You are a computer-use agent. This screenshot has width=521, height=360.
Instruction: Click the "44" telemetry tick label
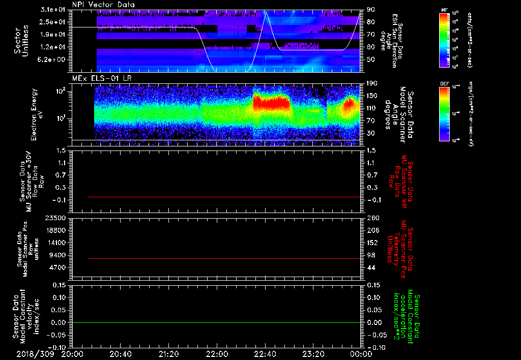pos(371,267)
